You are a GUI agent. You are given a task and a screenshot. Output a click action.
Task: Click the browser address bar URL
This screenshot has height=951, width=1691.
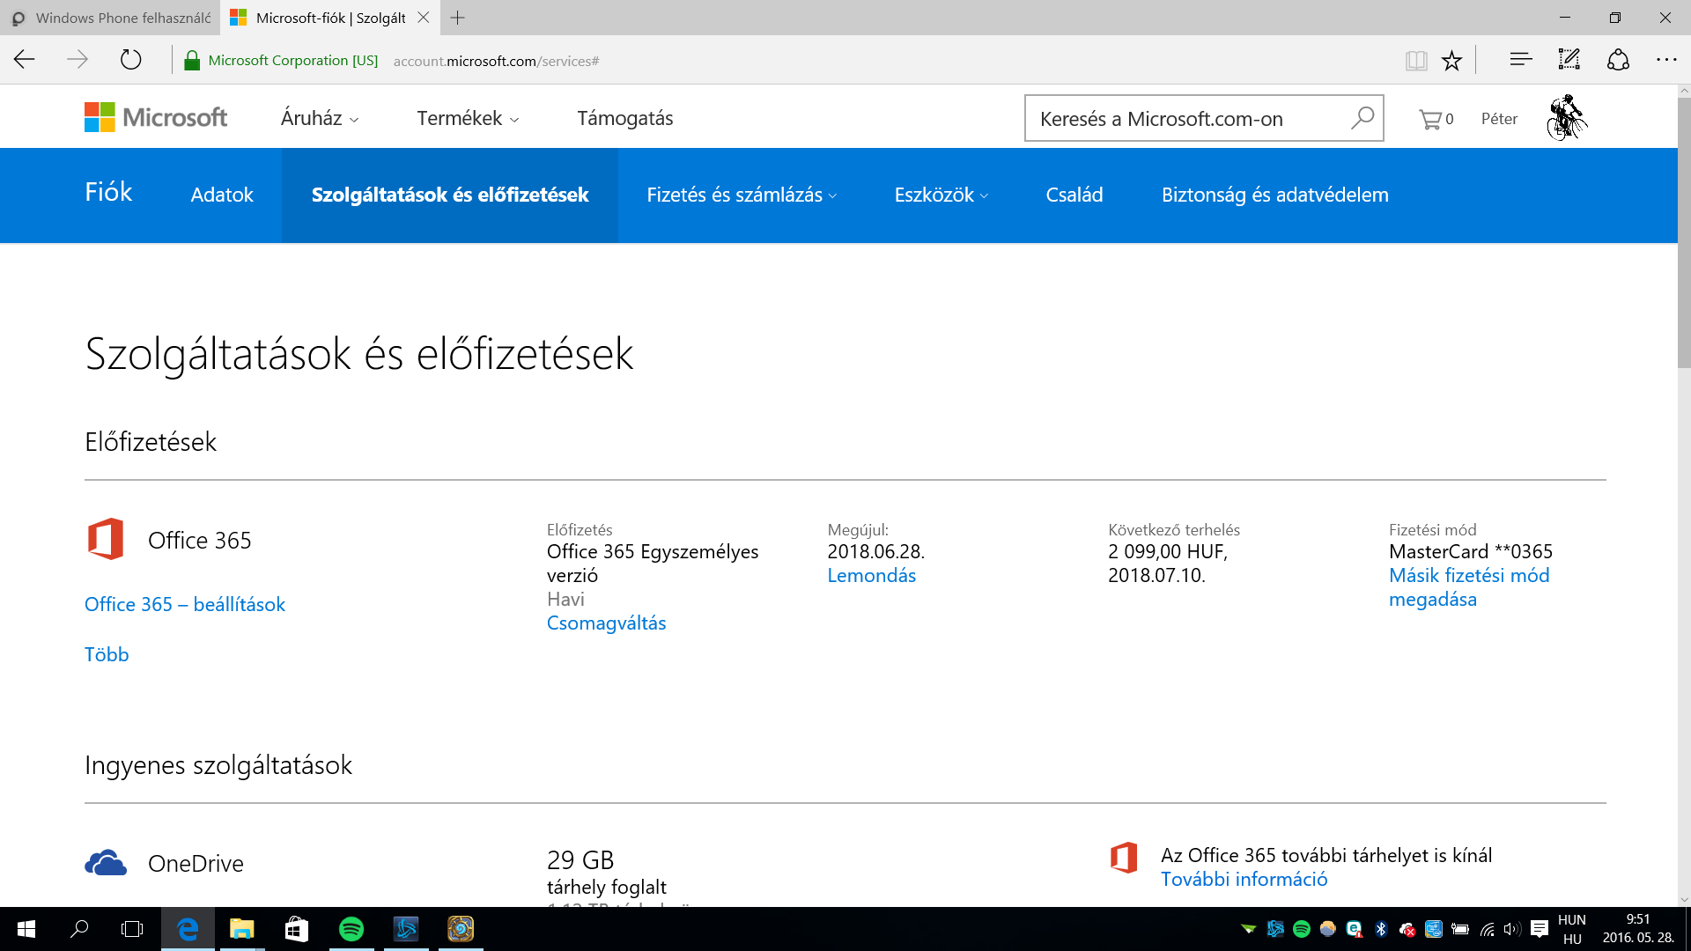point(496,61)
